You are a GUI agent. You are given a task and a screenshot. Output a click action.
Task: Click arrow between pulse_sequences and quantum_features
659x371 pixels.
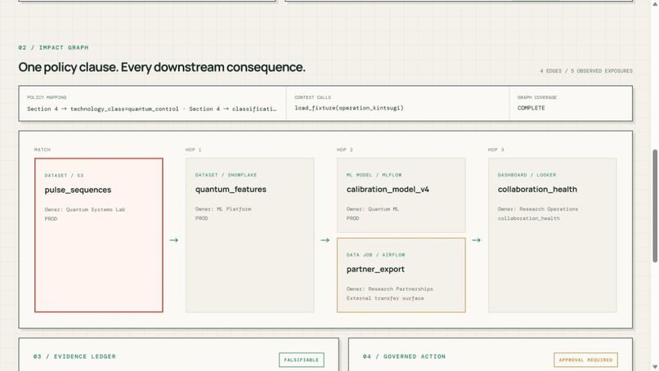click(174, 240)
